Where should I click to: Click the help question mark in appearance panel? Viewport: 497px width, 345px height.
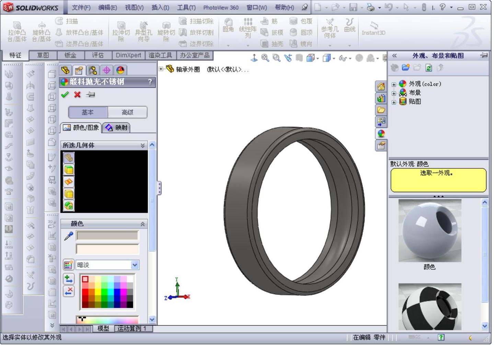(150, 82)
